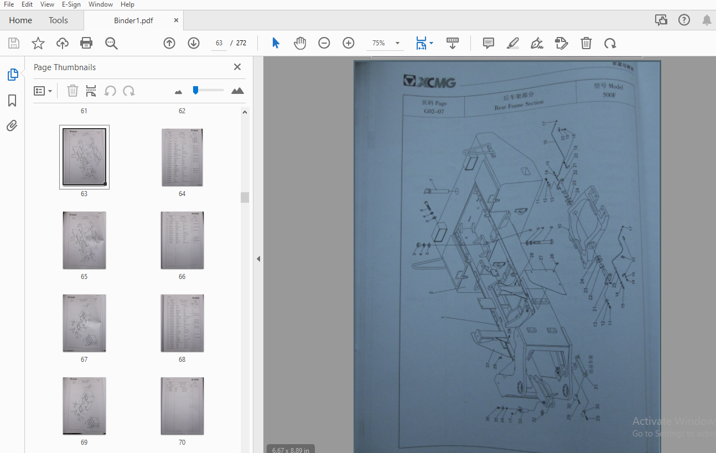Screen dimensions: 716x453
Task: Open the notifications bell
Action: point(707,20)
